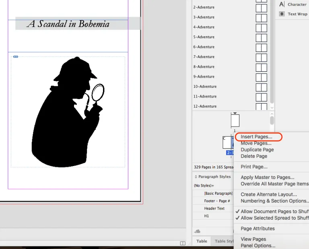Select Delete Page menu item
Viewport: 309px width, 249px height.
tap(254, 156)
